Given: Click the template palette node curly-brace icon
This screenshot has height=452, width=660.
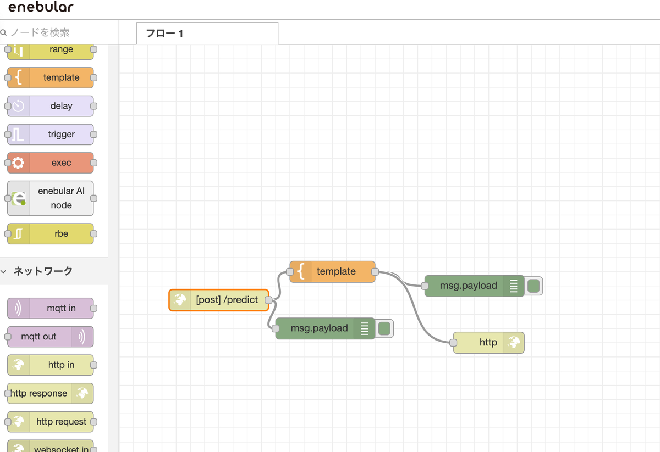Looking at the screenshot, I should tap(18, 77).
